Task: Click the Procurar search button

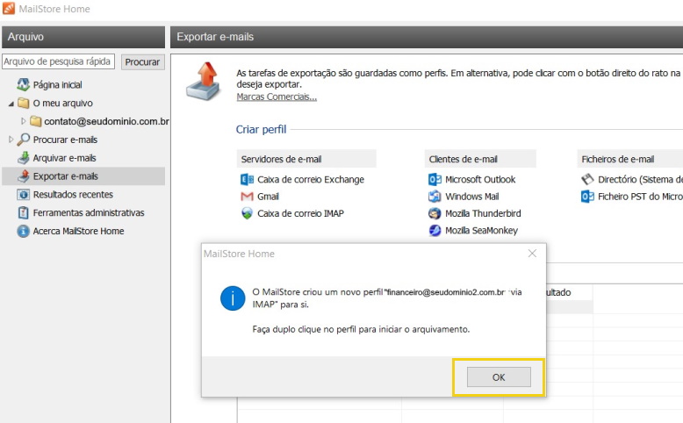Action: click(x=142, y=61)
